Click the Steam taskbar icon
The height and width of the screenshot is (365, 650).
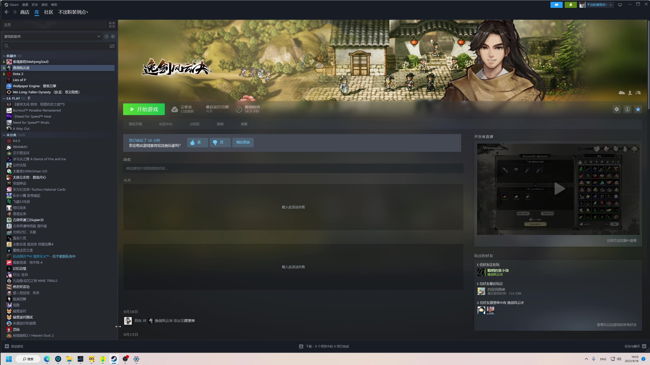[114, 359]
